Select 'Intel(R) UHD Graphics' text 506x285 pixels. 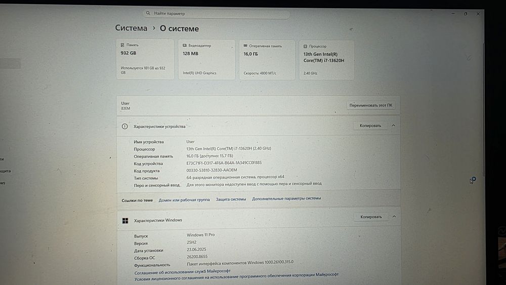(x=199, y=73)
